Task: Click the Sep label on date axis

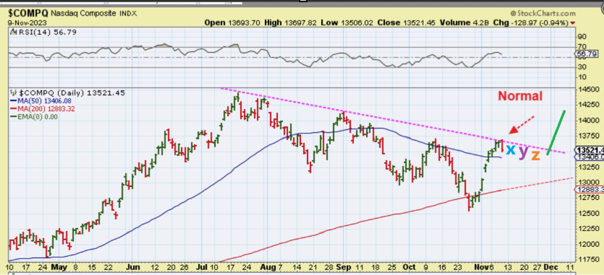Action: 344,267
